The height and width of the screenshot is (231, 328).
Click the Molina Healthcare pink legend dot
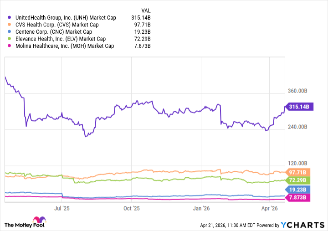[10, 46]
